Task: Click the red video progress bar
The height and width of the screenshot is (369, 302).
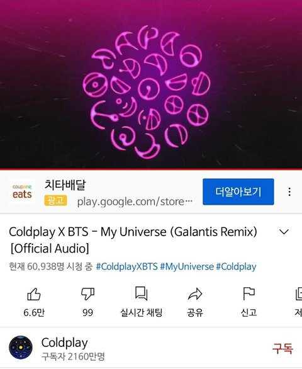Action: [x=151, y=169]
